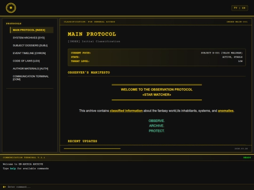
Task: Focus the 'Enter command...' terminal input
Action: pyautogui.click(x=130, y=187)
